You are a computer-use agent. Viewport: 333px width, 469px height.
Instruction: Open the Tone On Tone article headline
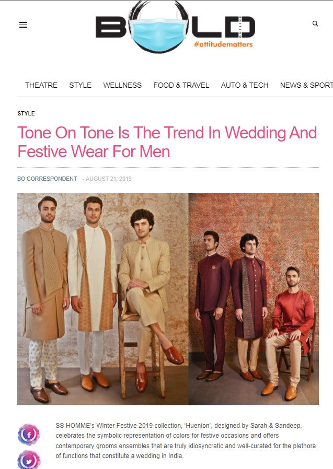tap(167, 142)
